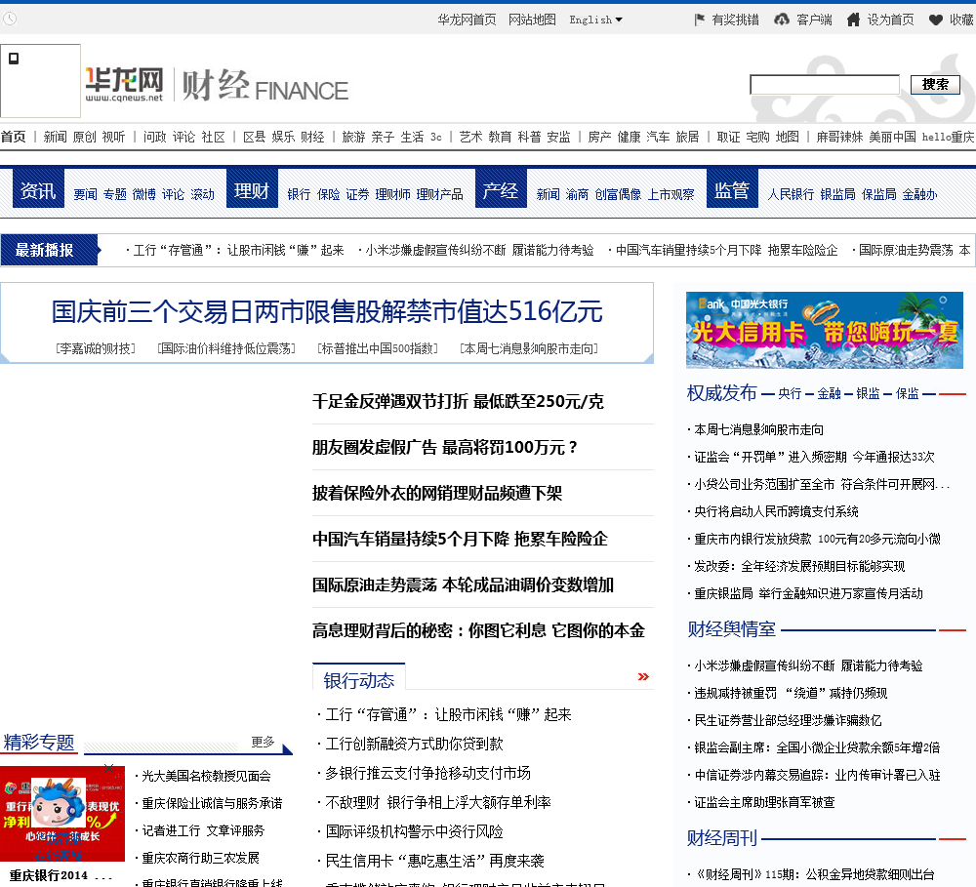Click the house icon beside 设为首页
Viewport: 976px width, 887px height.
point(854,20)
